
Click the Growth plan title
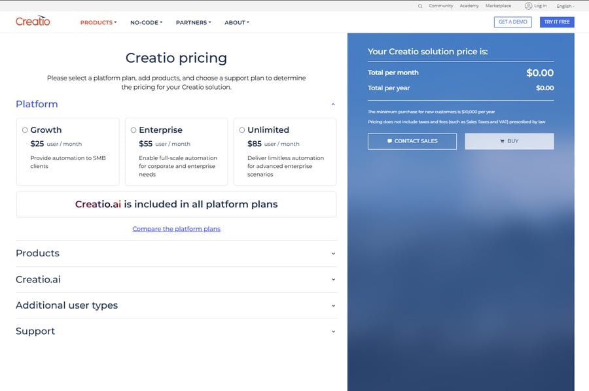coord(46,130)
